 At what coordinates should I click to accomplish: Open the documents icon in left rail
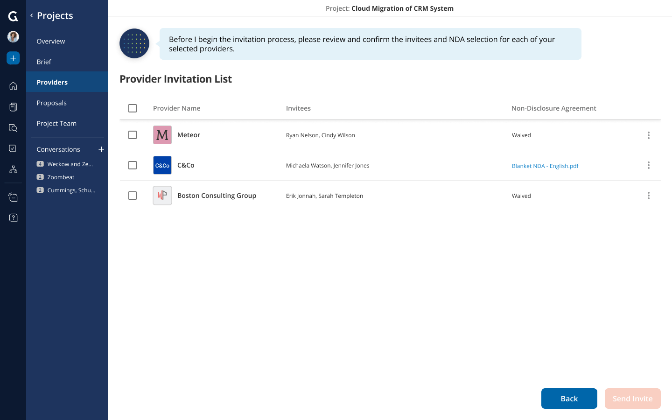(x=13, y=107)
